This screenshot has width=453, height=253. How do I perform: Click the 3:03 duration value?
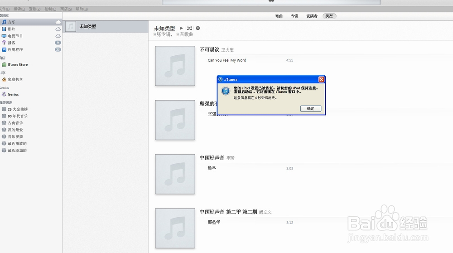pyautogui.click(x=289, y=168)
